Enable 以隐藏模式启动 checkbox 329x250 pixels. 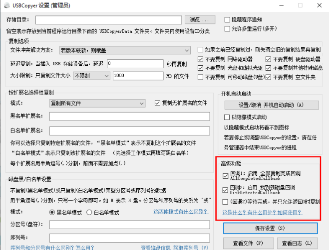click(x=228, y=117)
